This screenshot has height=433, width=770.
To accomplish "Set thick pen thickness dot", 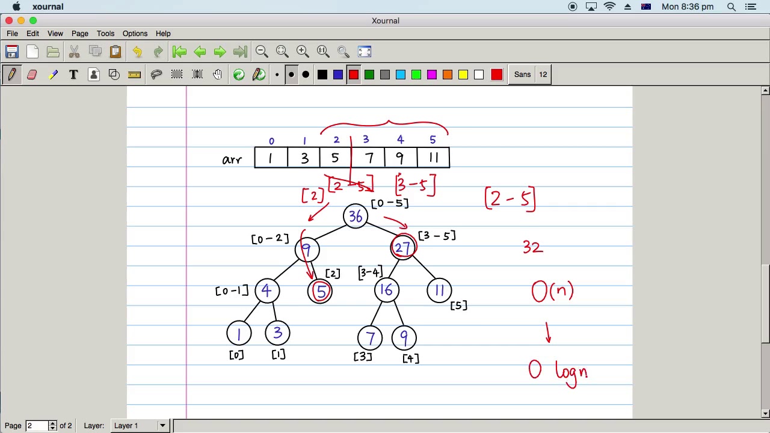I will 306,75.
